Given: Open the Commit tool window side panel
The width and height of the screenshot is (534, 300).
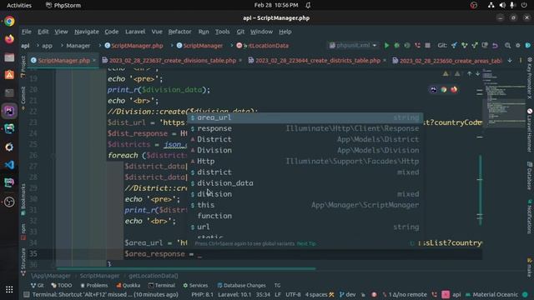Looking at the screenshot, I should click(x=23, y=98).
